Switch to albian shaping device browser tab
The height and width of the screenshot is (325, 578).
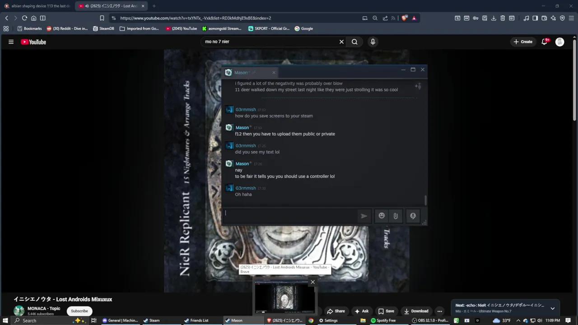[37, 6]
